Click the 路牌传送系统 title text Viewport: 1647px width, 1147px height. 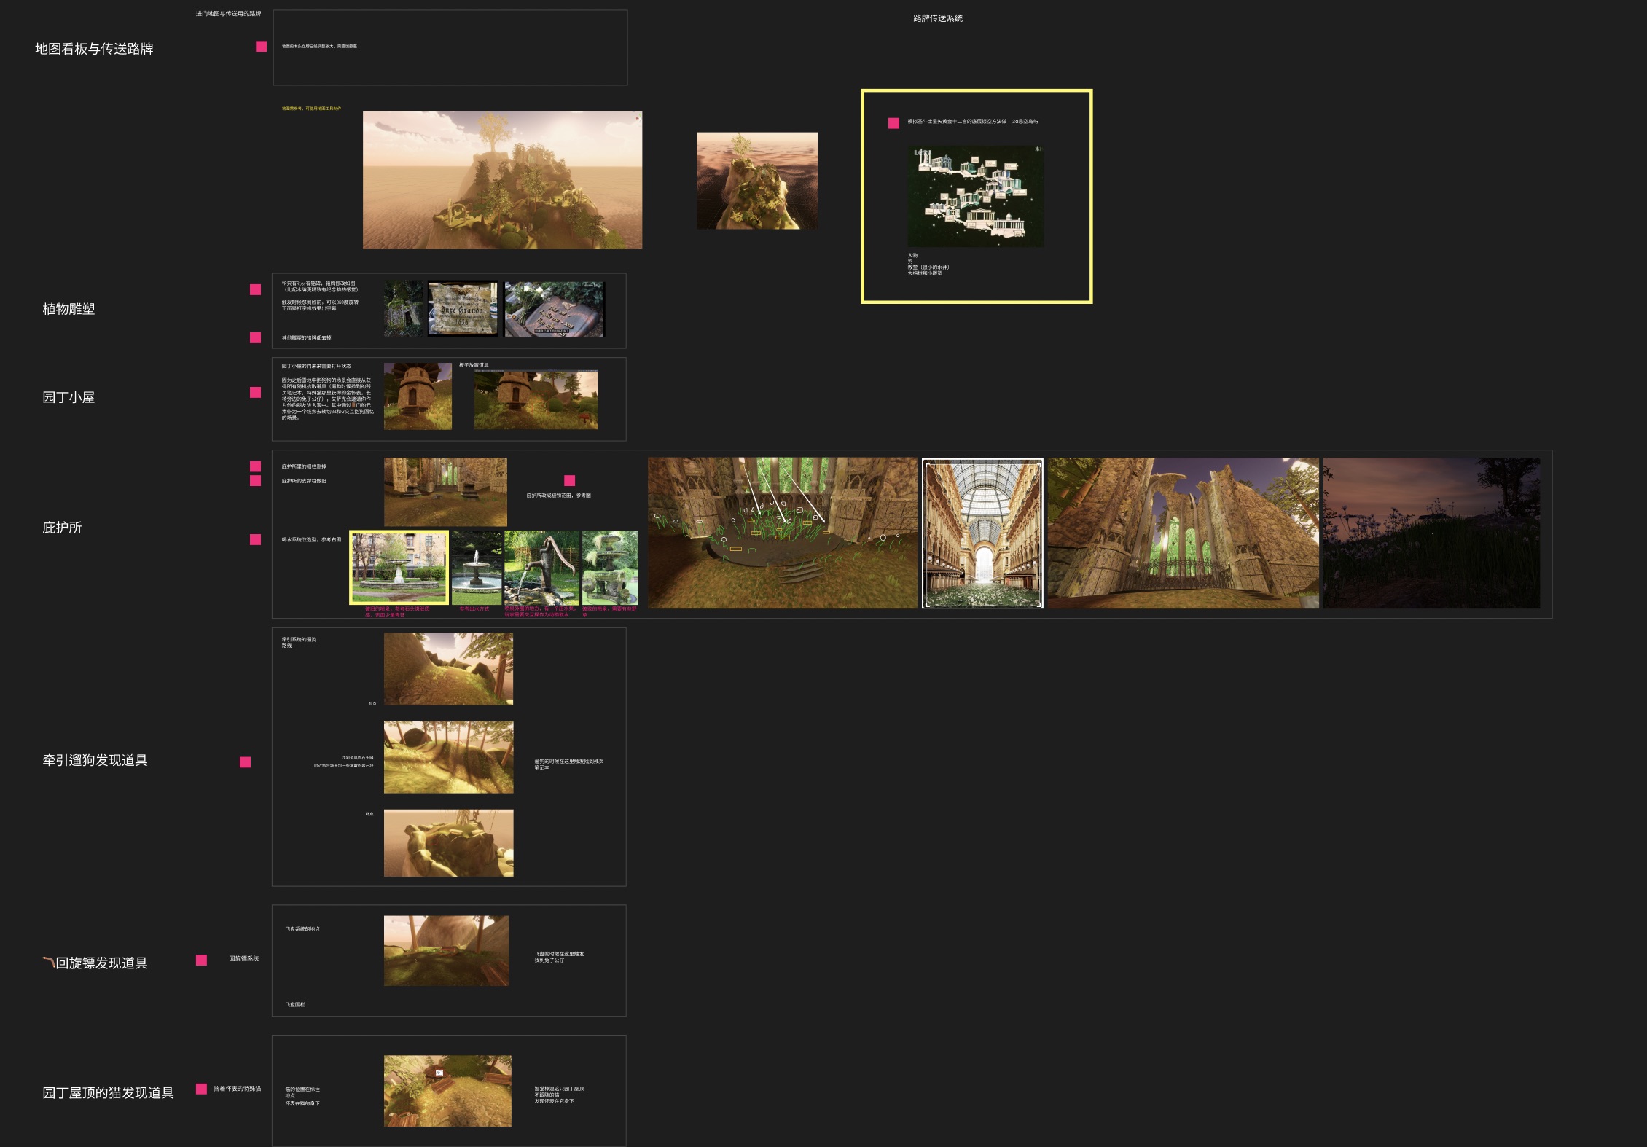click(937, 18)
